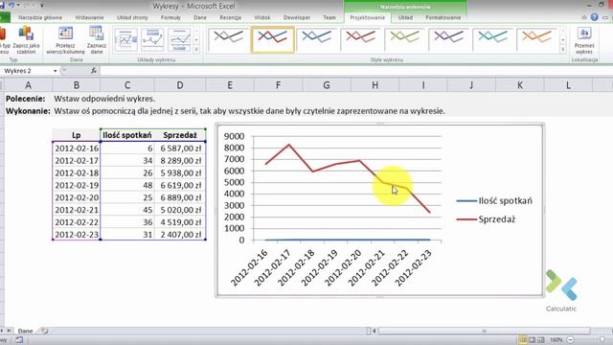This screenshot has height=345, width=613.
Task: Open Quick Access Toolbar customize arrow
Action: pyautogui.click(x=42, y=6)
